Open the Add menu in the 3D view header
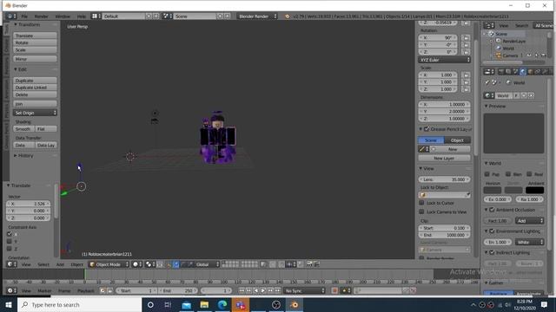556x312 pixels. (60, 264)
